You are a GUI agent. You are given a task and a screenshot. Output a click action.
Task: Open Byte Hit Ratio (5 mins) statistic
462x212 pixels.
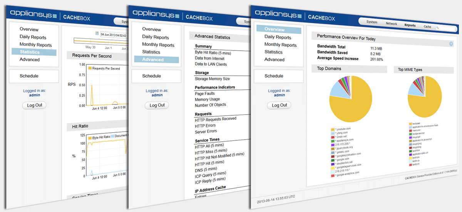213,52
